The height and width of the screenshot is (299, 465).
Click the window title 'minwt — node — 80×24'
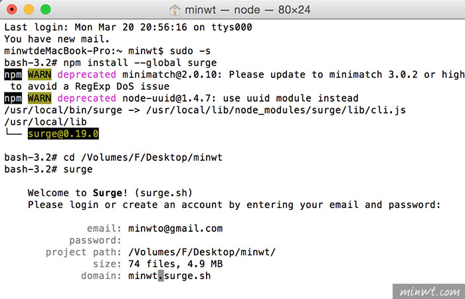(x=247, y=10)
